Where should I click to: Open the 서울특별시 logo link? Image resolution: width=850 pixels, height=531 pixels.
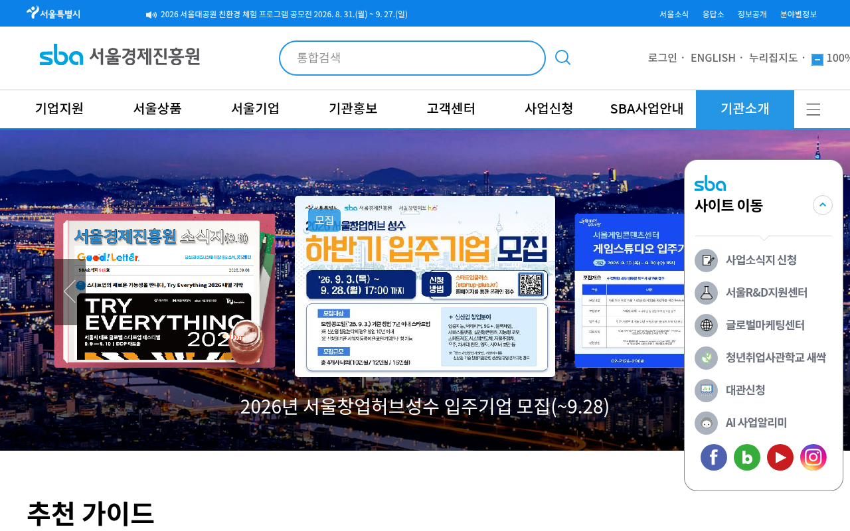(53, 13)
